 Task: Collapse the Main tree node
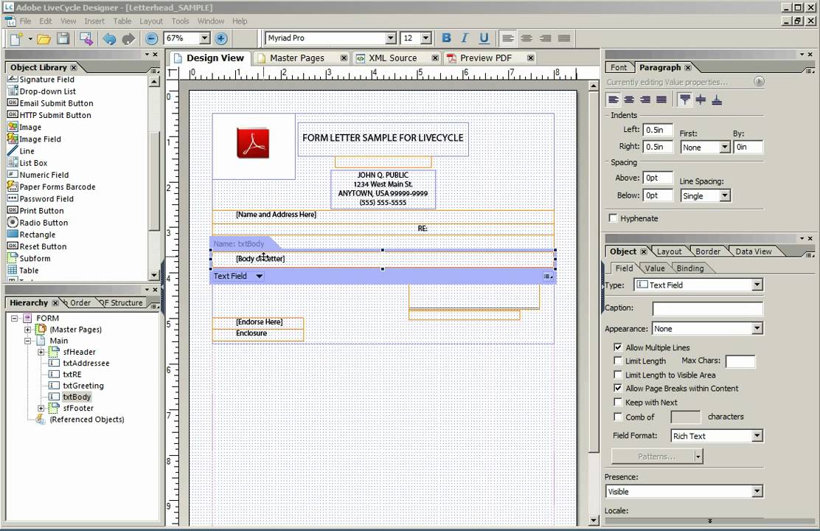(28, 341)
